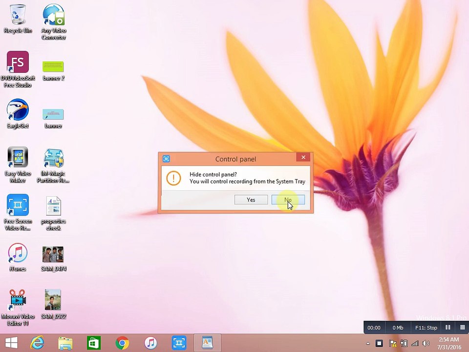Select the Any Video Converter shortcut
Viewport: 469px width, 352px height.
[54, 22]
